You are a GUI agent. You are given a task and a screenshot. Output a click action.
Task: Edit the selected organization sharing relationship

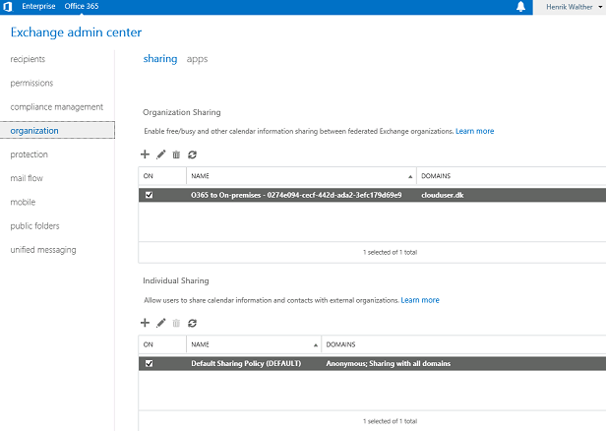[x=160, y=154]
